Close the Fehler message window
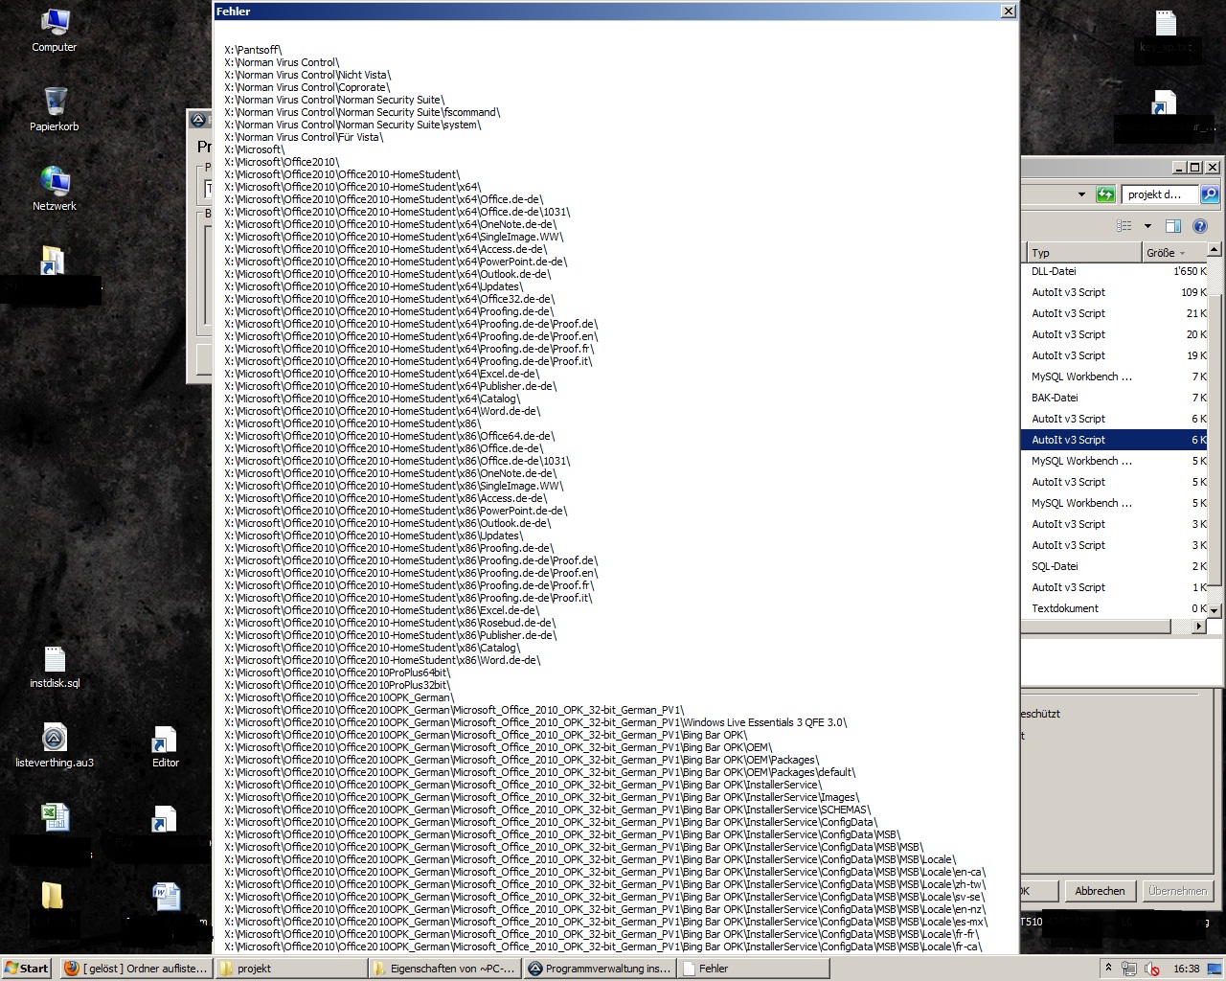The image size is (1226, 981). coord(1008,11)
